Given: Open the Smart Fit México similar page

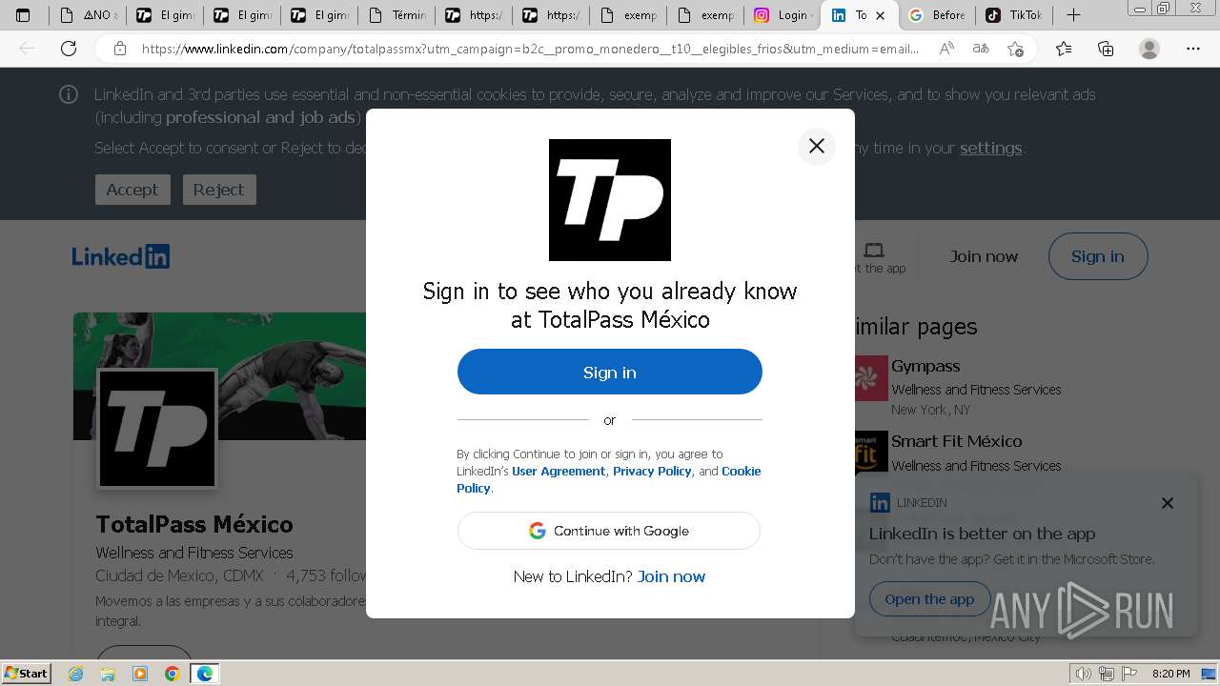Looking at the screenshot, I should coord(956,441).
